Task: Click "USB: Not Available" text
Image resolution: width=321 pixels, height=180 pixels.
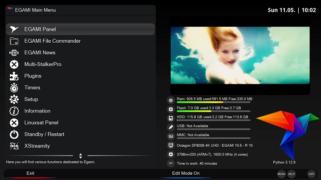Action: click(x=193, y=126)
